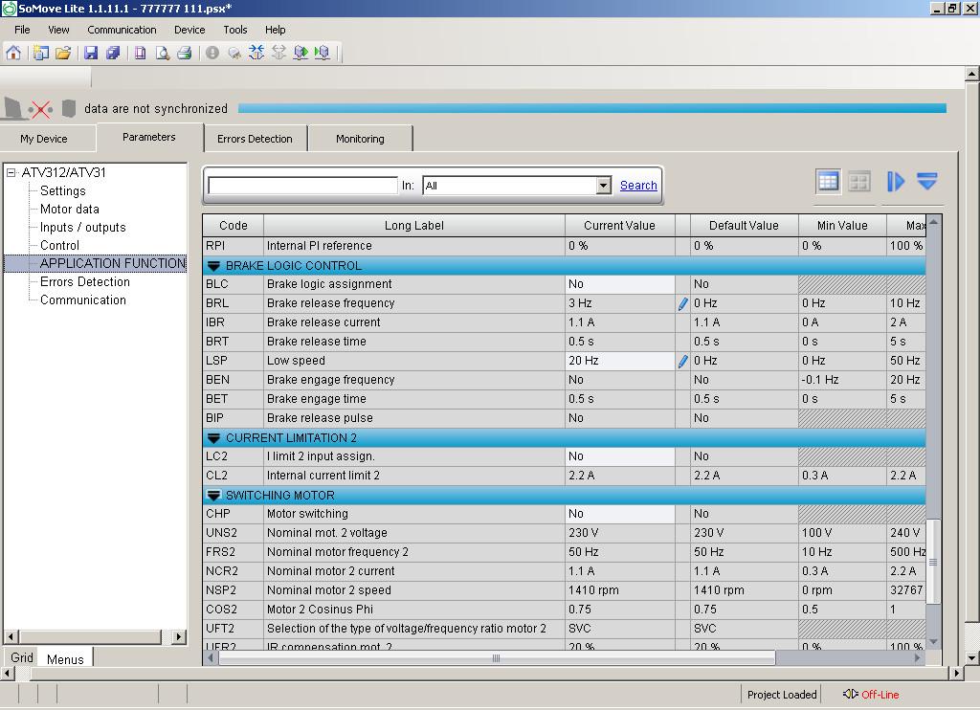The image size is (980, 710).
Task: Edit the BLC Brake logic assignment current value
Action: tap(619, 284)
